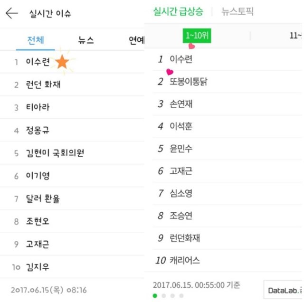Open 런던 화재 trending issue
This screenshot has width=304, height=302.
click(x=44, y=85)
